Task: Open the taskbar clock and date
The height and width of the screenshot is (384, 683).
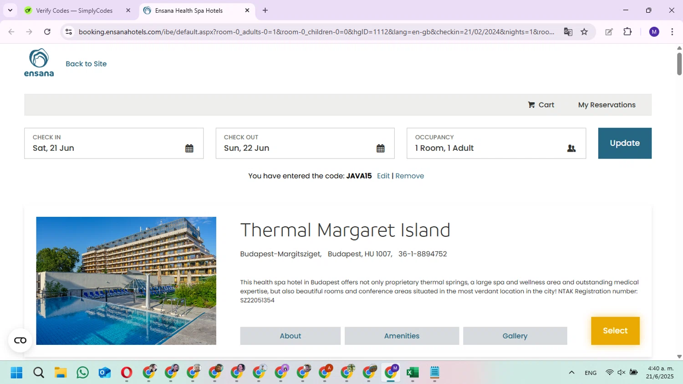Action: pos(660,372)
